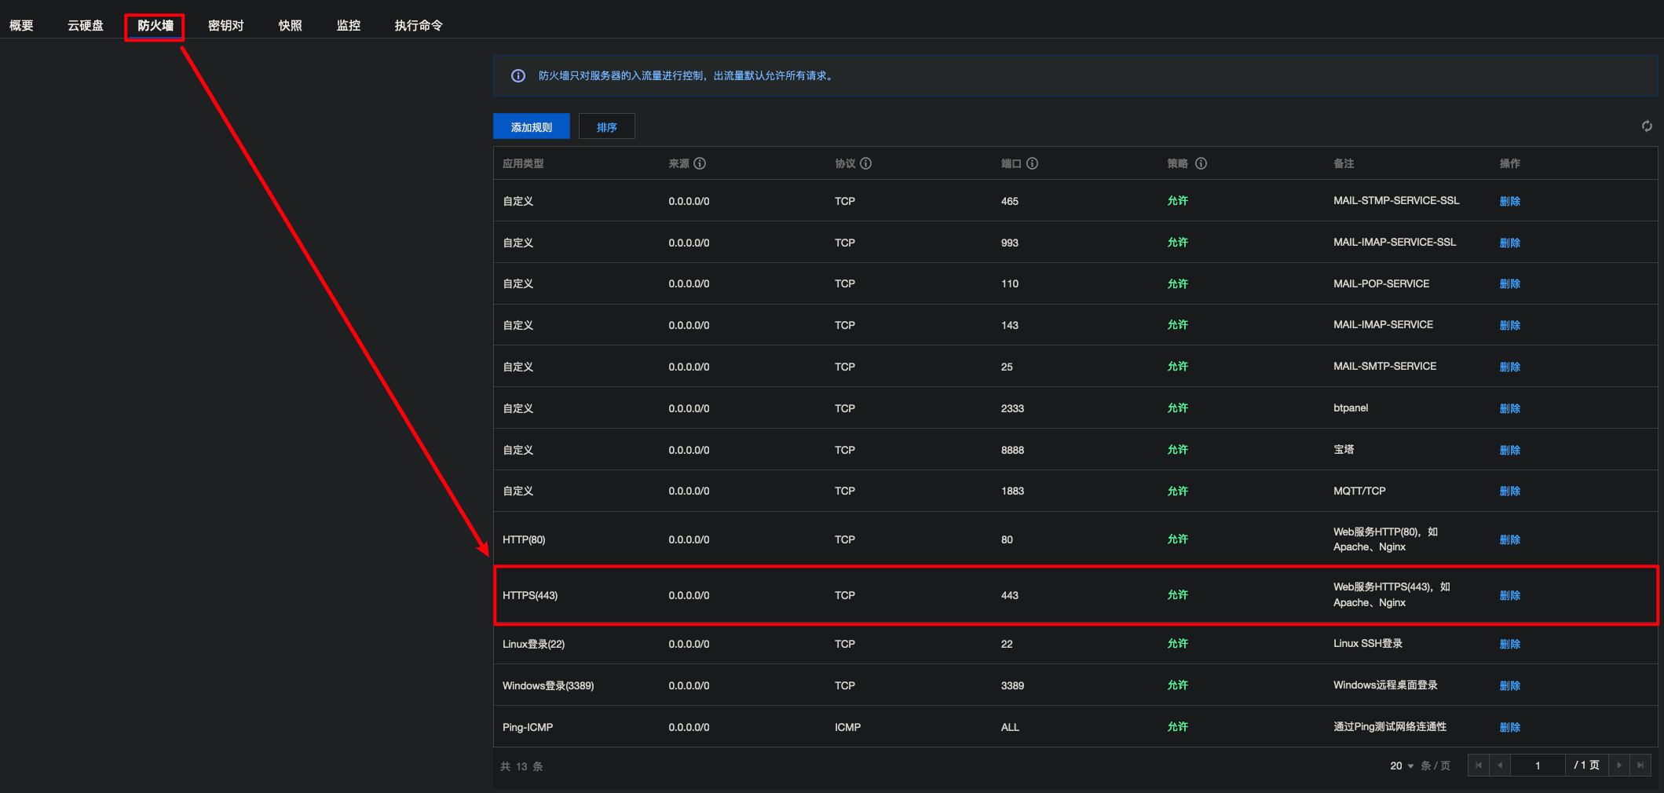Select the 防火墙 tab

point(155,26)
